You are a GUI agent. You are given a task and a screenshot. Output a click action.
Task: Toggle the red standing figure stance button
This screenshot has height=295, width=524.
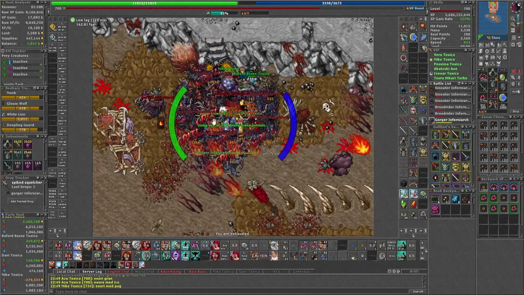[x=519, y=71]
